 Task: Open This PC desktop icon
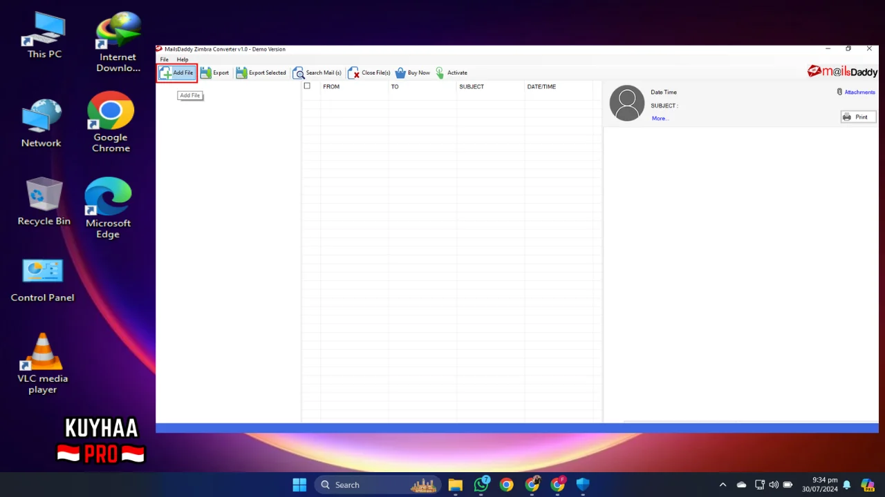tap(44, 36)
